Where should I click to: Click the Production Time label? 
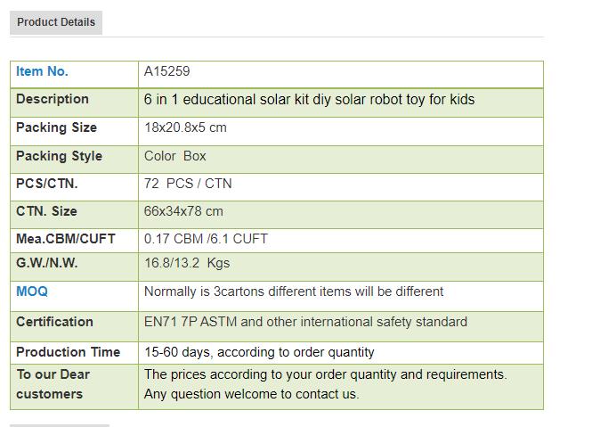[68, 352]
